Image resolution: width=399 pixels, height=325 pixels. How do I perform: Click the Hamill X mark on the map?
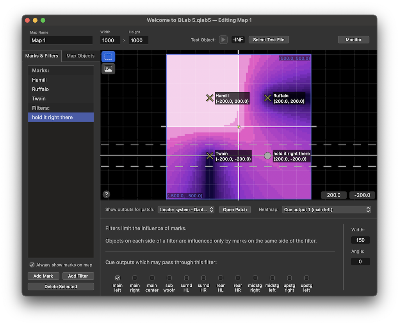[210, 98]
